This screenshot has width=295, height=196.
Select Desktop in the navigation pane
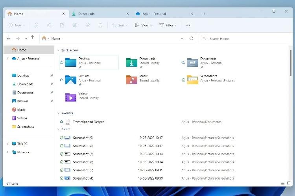29,76
